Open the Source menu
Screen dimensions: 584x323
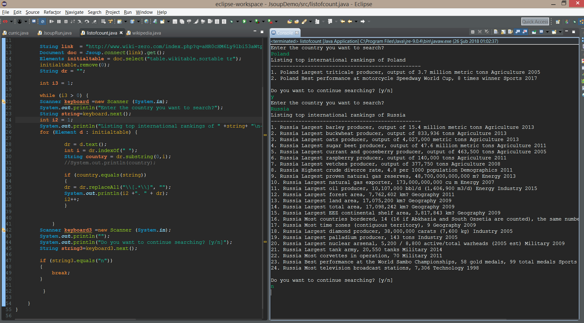pos(32,12)
